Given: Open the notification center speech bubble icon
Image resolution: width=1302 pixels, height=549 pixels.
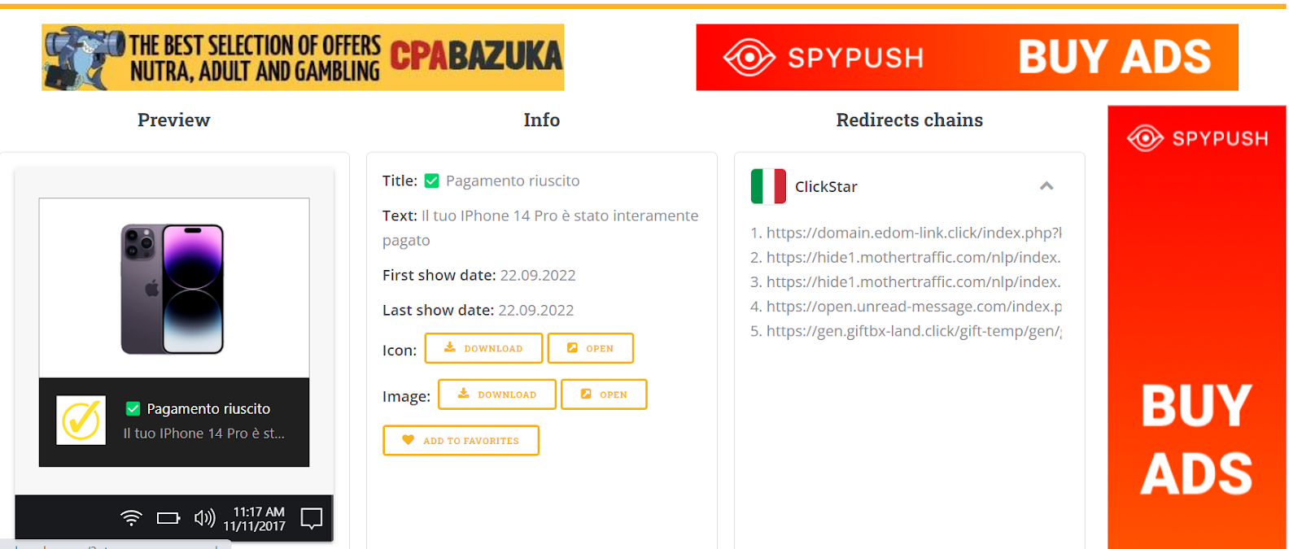Looking at the screenshot, I should point(312,518).
